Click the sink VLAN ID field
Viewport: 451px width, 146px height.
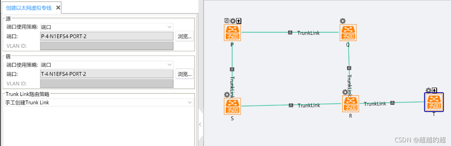107,84
